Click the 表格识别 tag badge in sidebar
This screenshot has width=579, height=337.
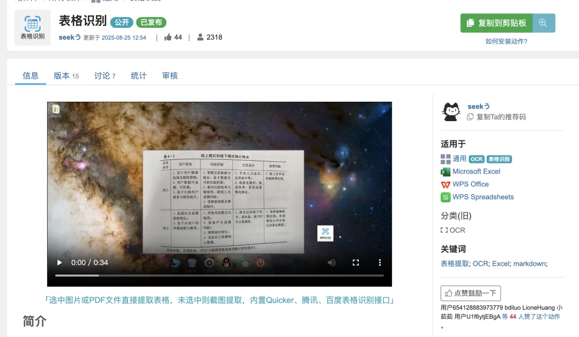pyautogui.click(x=499, y=159)
